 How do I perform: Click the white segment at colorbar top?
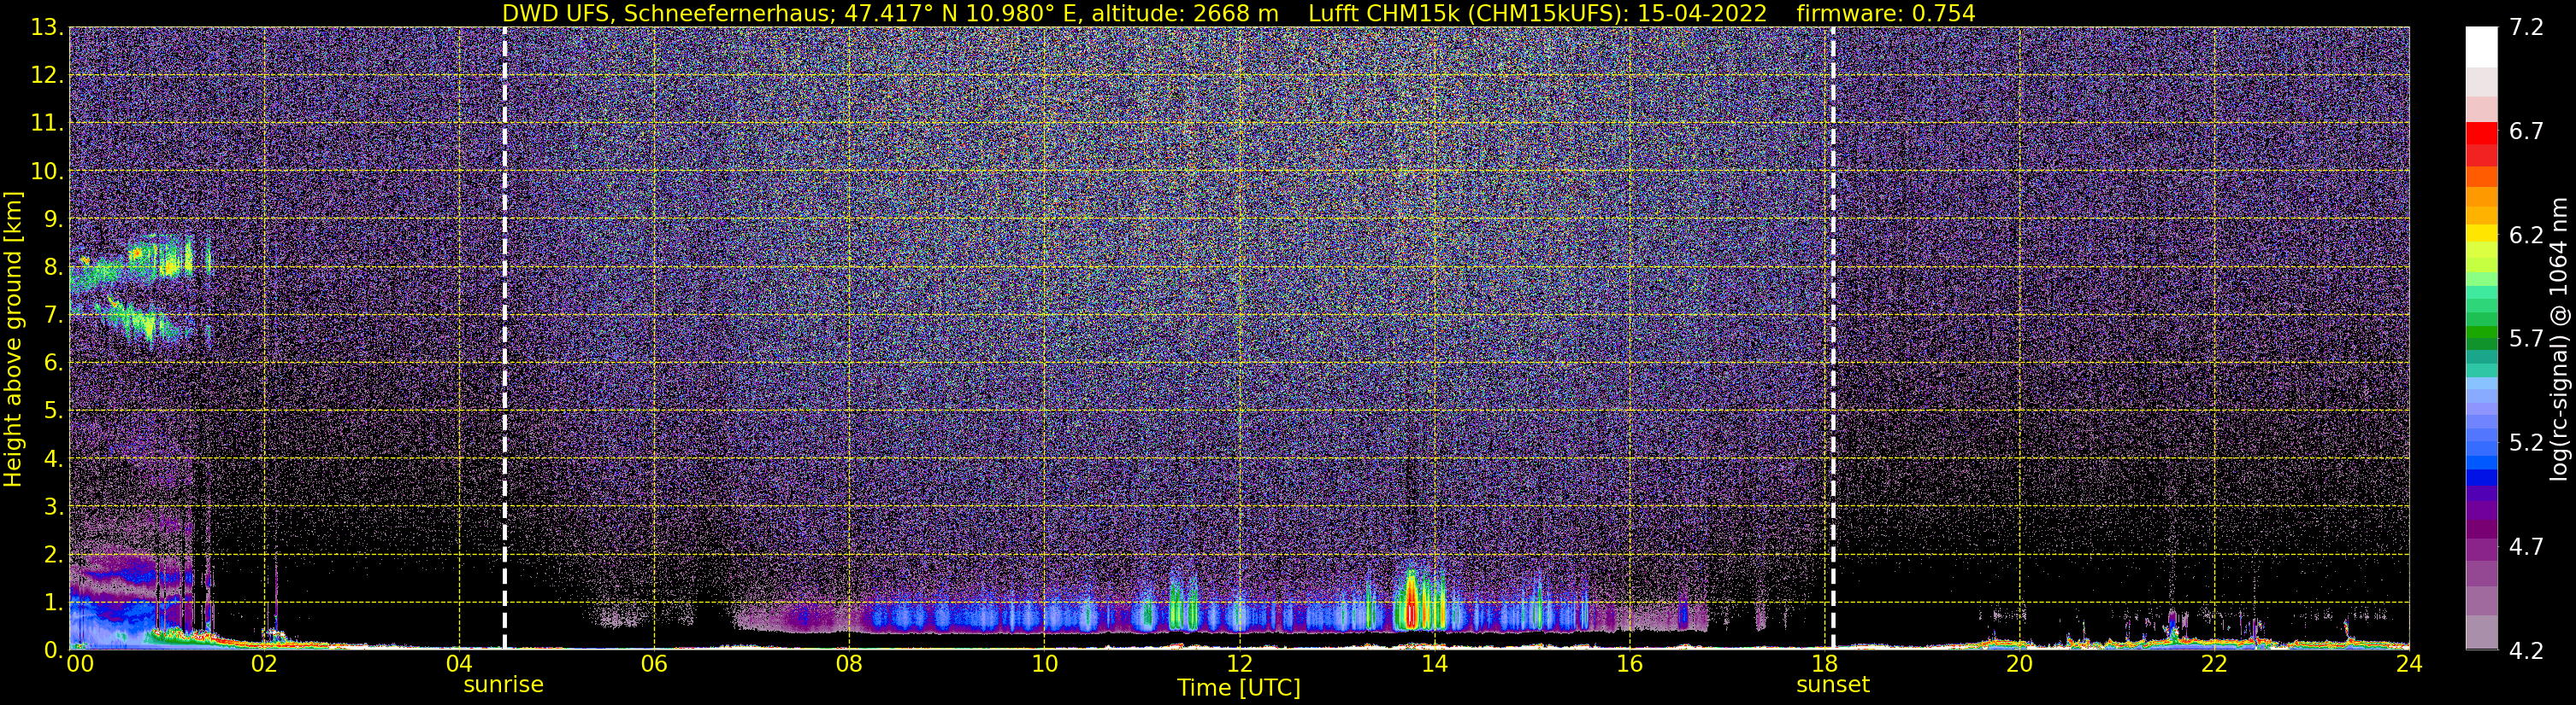[x=2481, y=47]
